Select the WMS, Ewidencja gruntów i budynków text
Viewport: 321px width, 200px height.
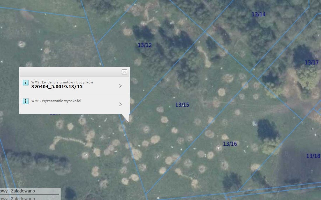pos(62,82)
